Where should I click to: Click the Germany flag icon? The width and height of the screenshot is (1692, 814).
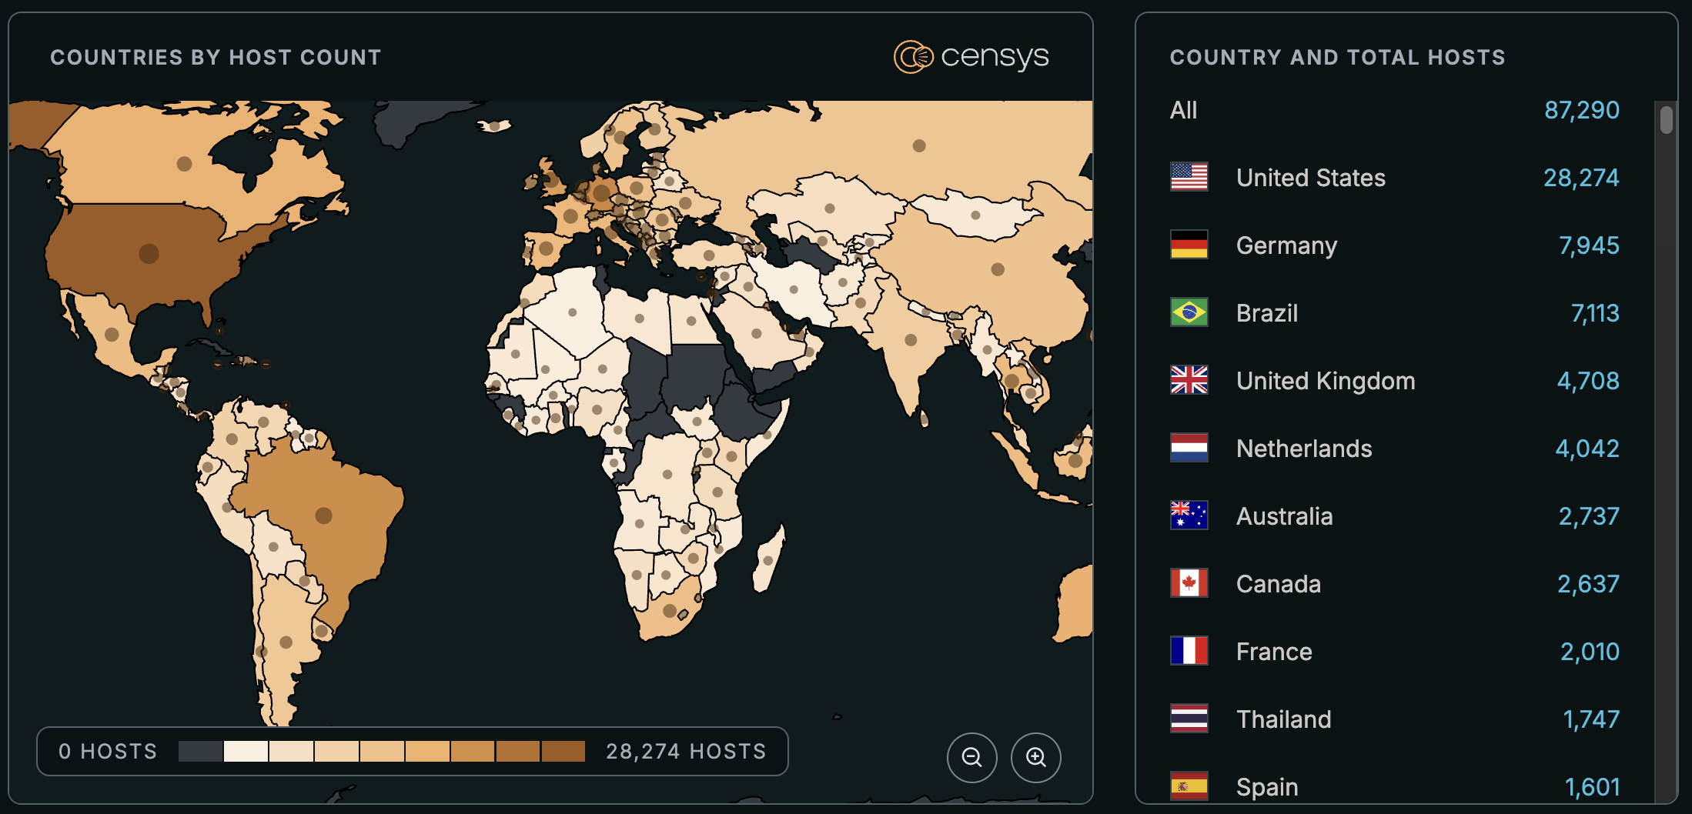[1189, 245]
